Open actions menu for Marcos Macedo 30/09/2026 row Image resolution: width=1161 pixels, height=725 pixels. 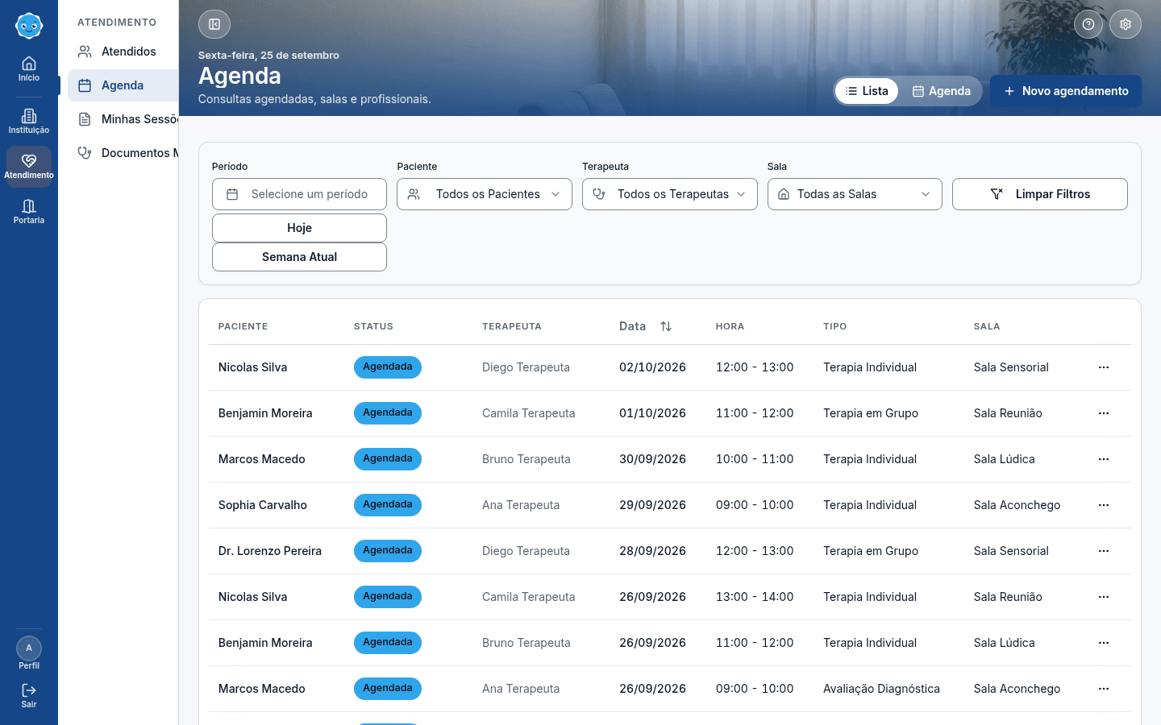click(1104, 459)
